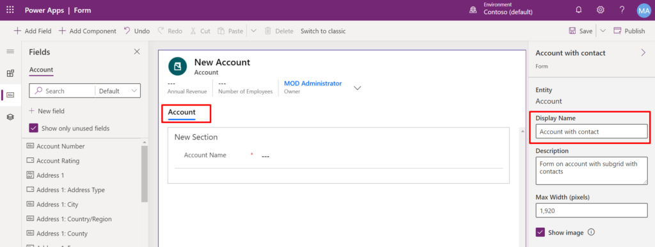Screen dimensions: 655x247
Task: Select the Account tab on the form
Action: 182,113
